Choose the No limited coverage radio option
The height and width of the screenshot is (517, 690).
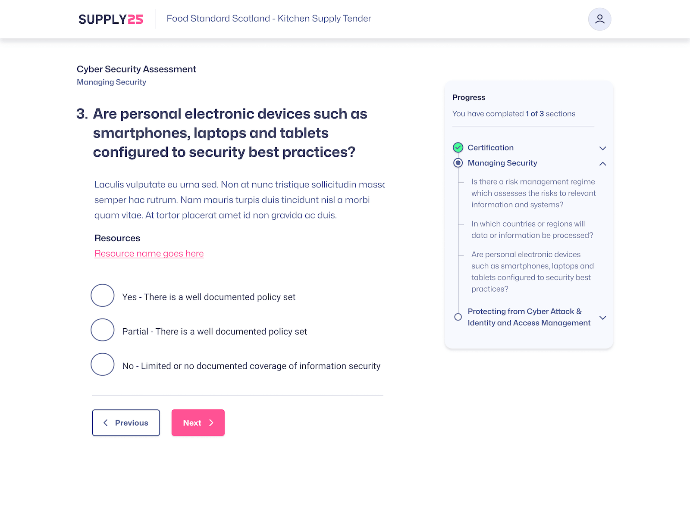click(103, 364)
